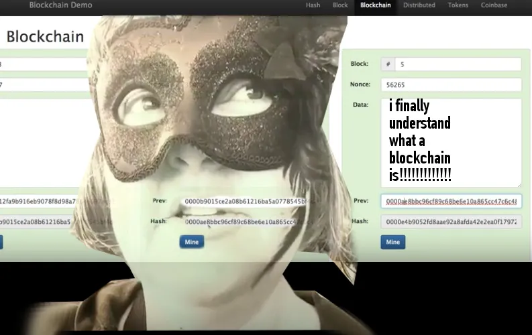The height and width of the screenshot is (335, 532).
Task: Open the Block tab in navbar
Action: [x=340, y=5]
